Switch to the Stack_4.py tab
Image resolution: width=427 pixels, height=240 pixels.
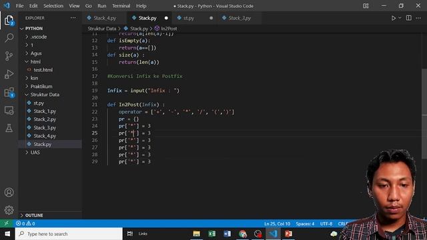click(x=105, y=18)
